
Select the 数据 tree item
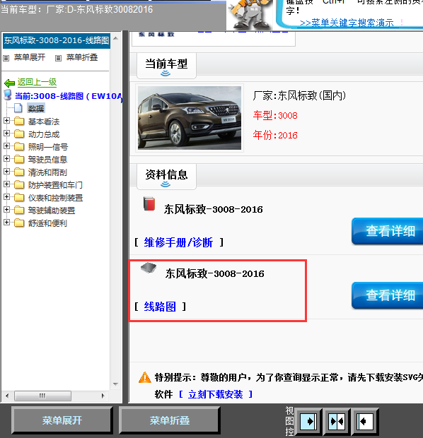pos(36,108)
